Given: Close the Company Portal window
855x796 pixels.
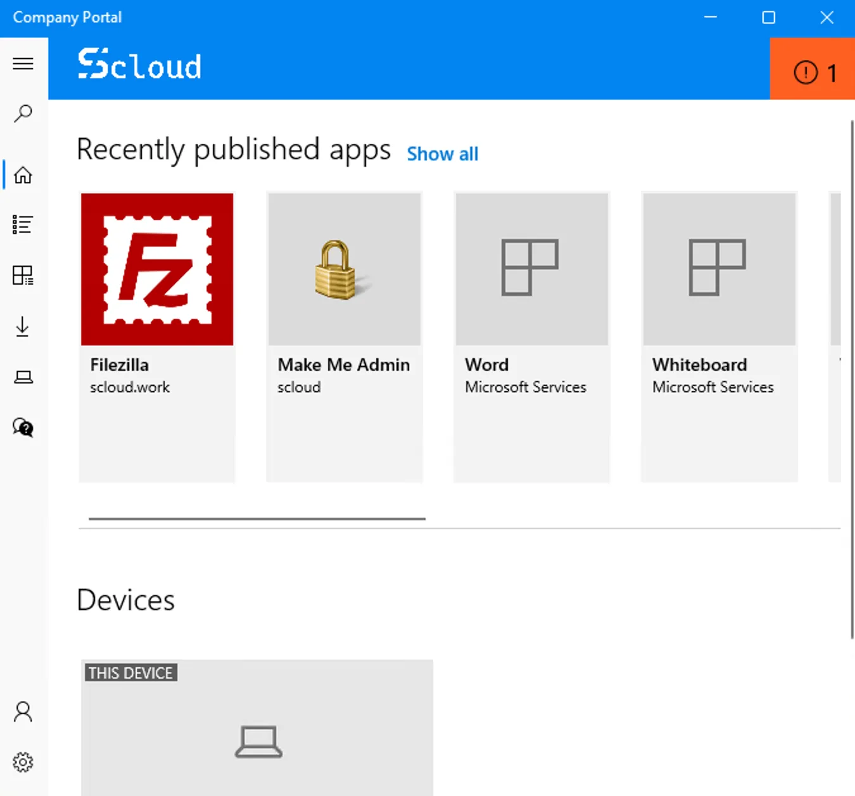Looking at the screenshot, I should click(x=826, y=17).
